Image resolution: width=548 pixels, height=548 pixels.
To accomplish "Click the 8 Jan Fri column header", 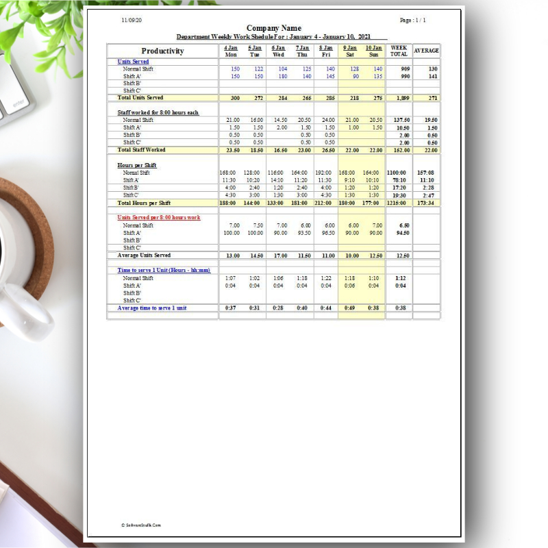I will pos(325,51).
